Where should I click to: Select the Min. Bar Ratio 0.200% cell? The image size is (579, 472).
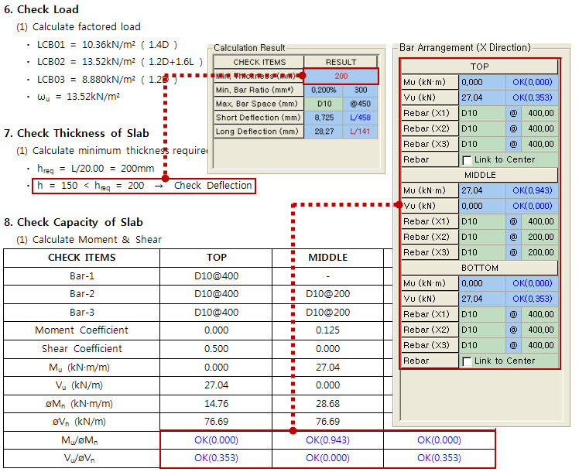pos(324,90)
